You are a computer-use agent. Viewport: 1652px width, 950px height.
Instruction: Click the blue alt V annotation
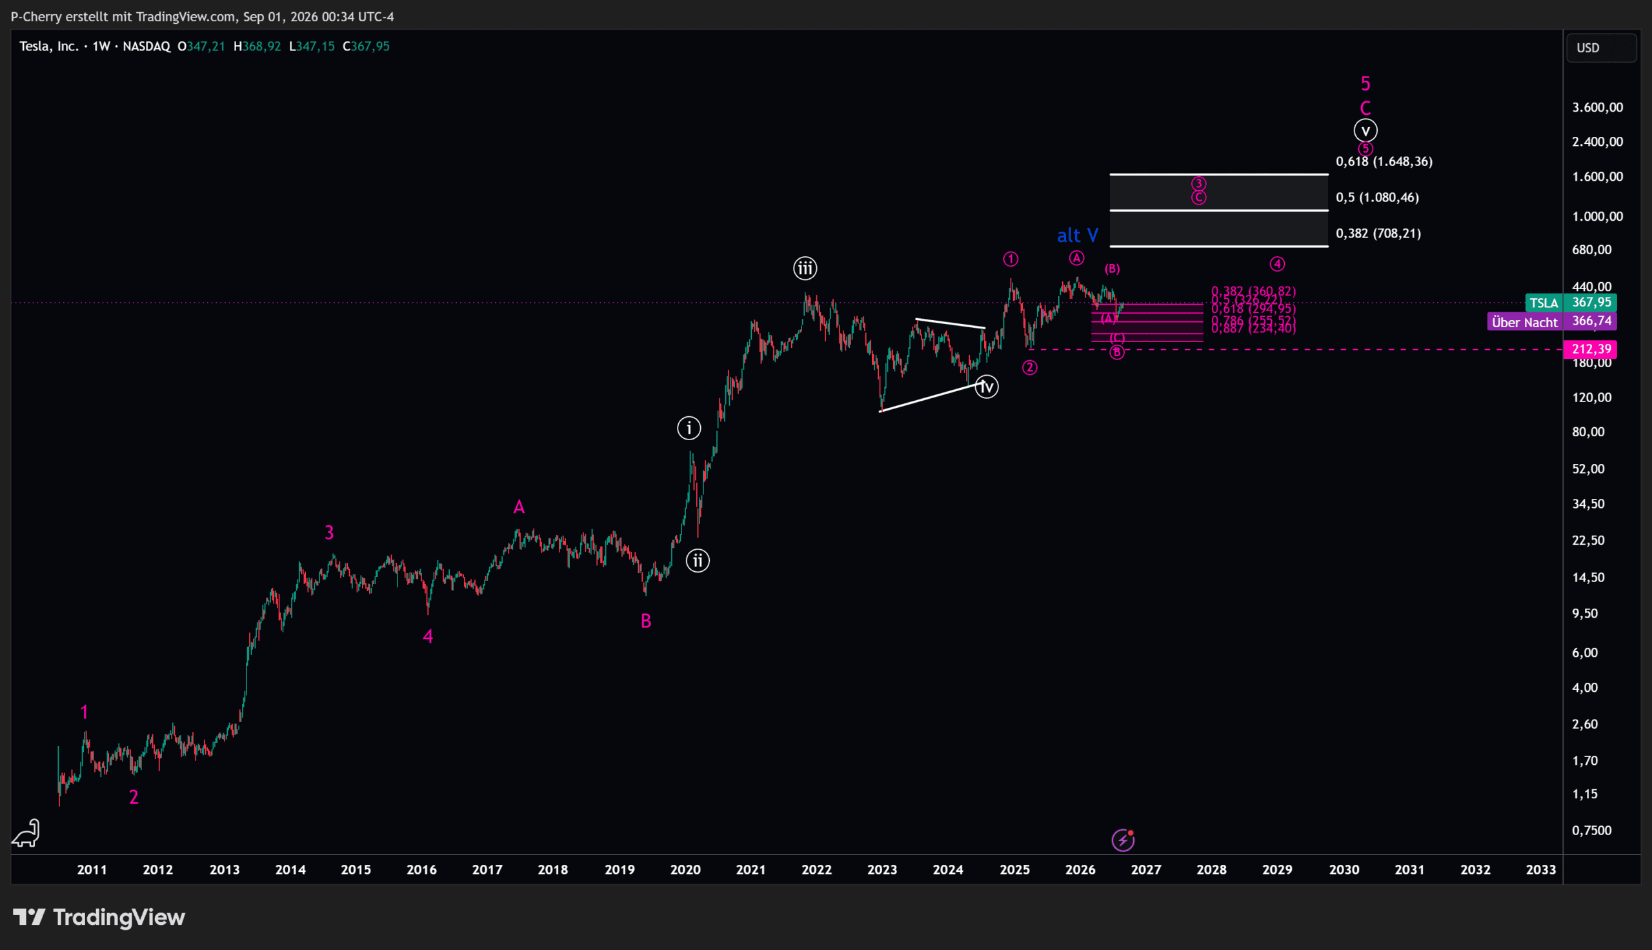click(1078, 235)
